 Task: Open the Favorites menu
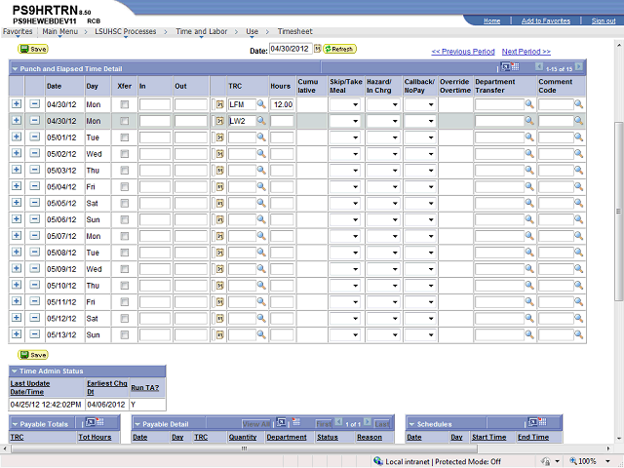click(19, 31)
